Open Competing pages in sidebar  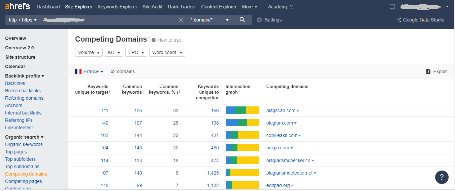[24, 181]
